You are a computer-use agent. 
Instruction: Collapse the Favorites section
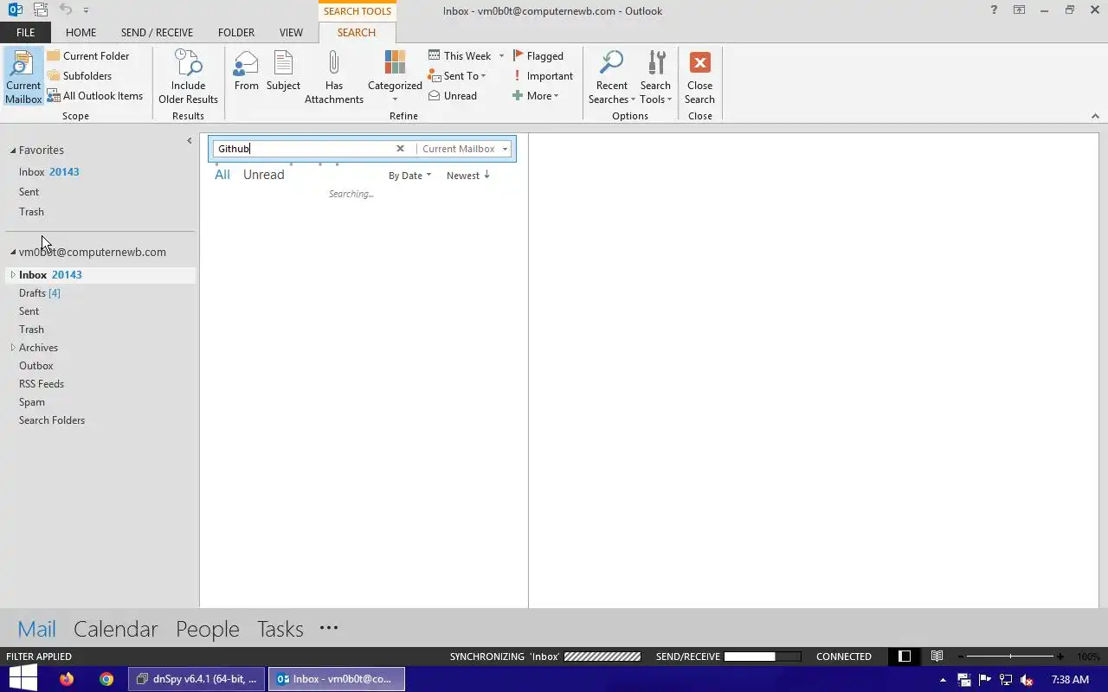point(13,151)
